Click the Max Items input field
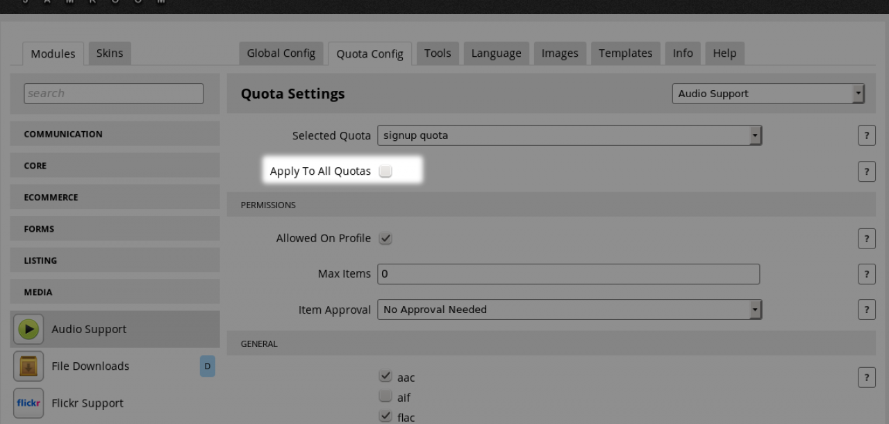889x424 pixels. 568,274
